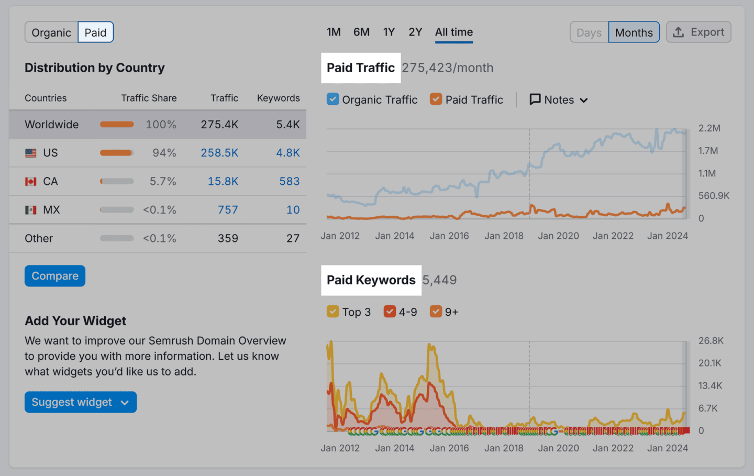
Task: Click Canada's 583 keywords link
Action: coord(293,181)
